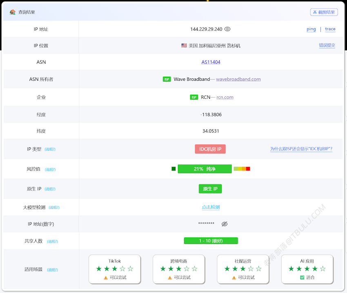Click the 21% 纯净 risk bar
Viewport: 347px width, 293px height.
[x=205, y=169]
